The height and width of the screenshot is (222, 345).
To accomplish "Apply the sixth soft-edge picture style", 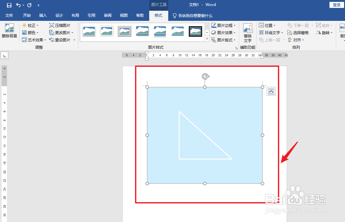I will (177, 31).
